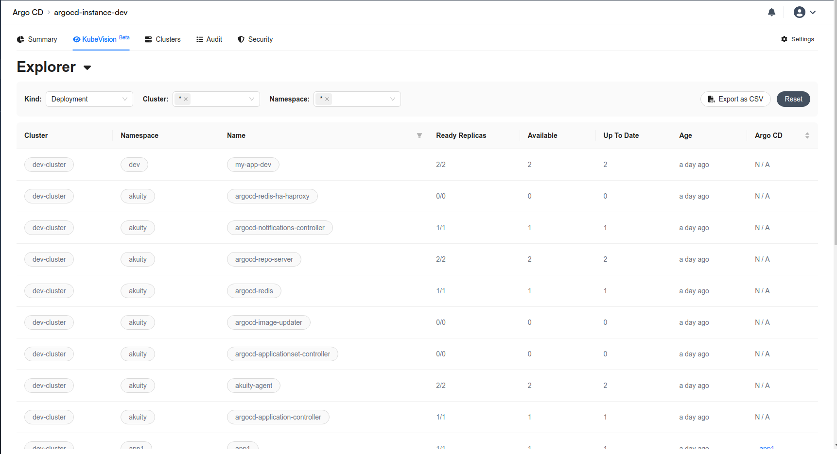837x454 pixels.
Task: Select the KubeVision Beta tab
Action: pyautogui.click(x=101, y=39)
